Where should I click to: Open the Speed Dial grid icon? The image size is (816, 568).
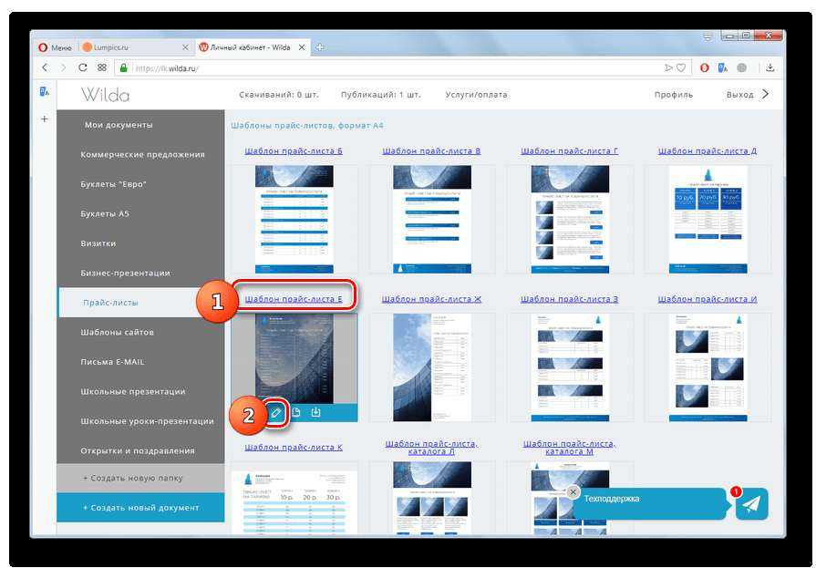(x=102, y=67)
